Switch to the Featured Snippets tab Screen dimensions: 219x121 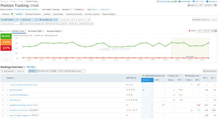[109, 14]
